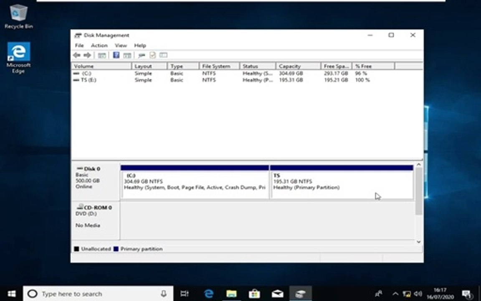Click the 293.17 GB free space cell
481x301 pixels.
tap(336, 74)
